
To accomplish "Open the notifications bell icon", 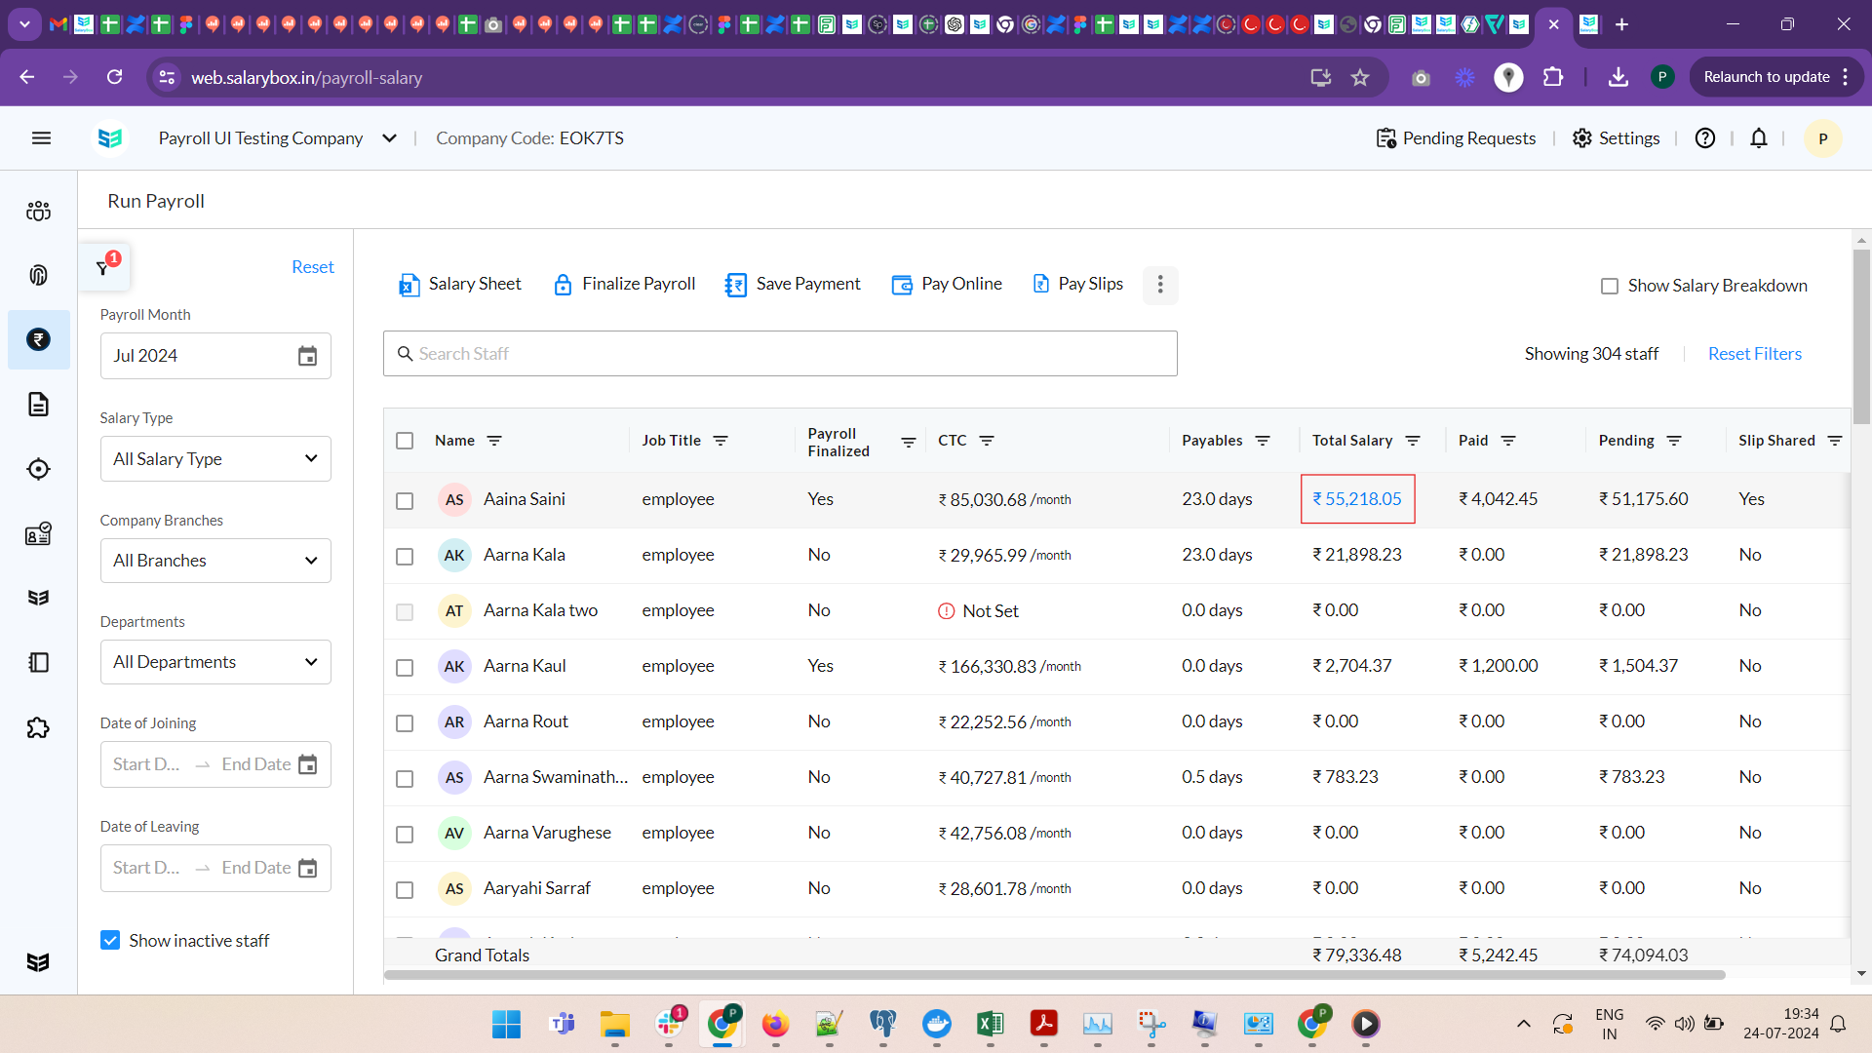I will pos(1759,138).
